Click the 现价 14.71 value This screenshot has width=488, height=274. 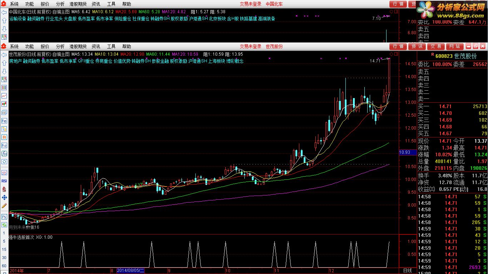[x=445, y=141]
